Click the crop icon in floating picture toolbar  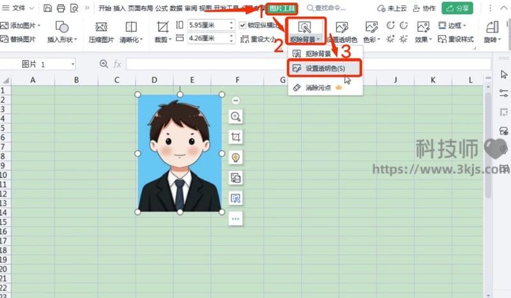[236, 137]
